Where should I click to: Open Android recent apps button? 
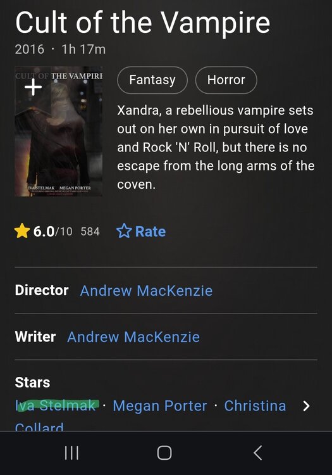pos(71,453)
